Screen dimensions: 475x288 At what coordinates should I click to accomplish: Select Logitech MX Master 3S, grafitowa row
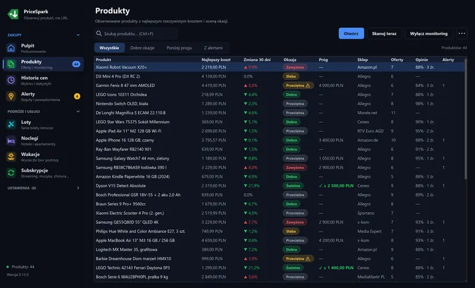pos(279,249)
